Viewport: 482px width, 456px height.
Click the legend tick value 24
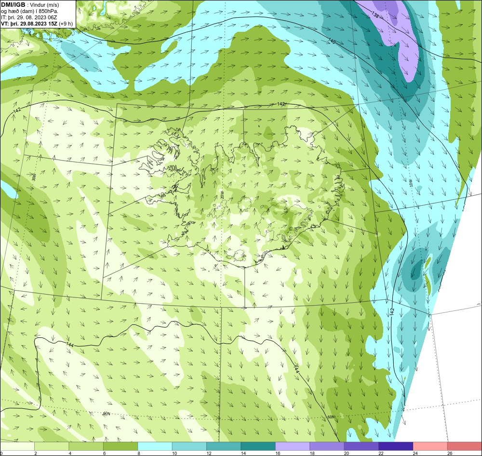pos(415,453)
